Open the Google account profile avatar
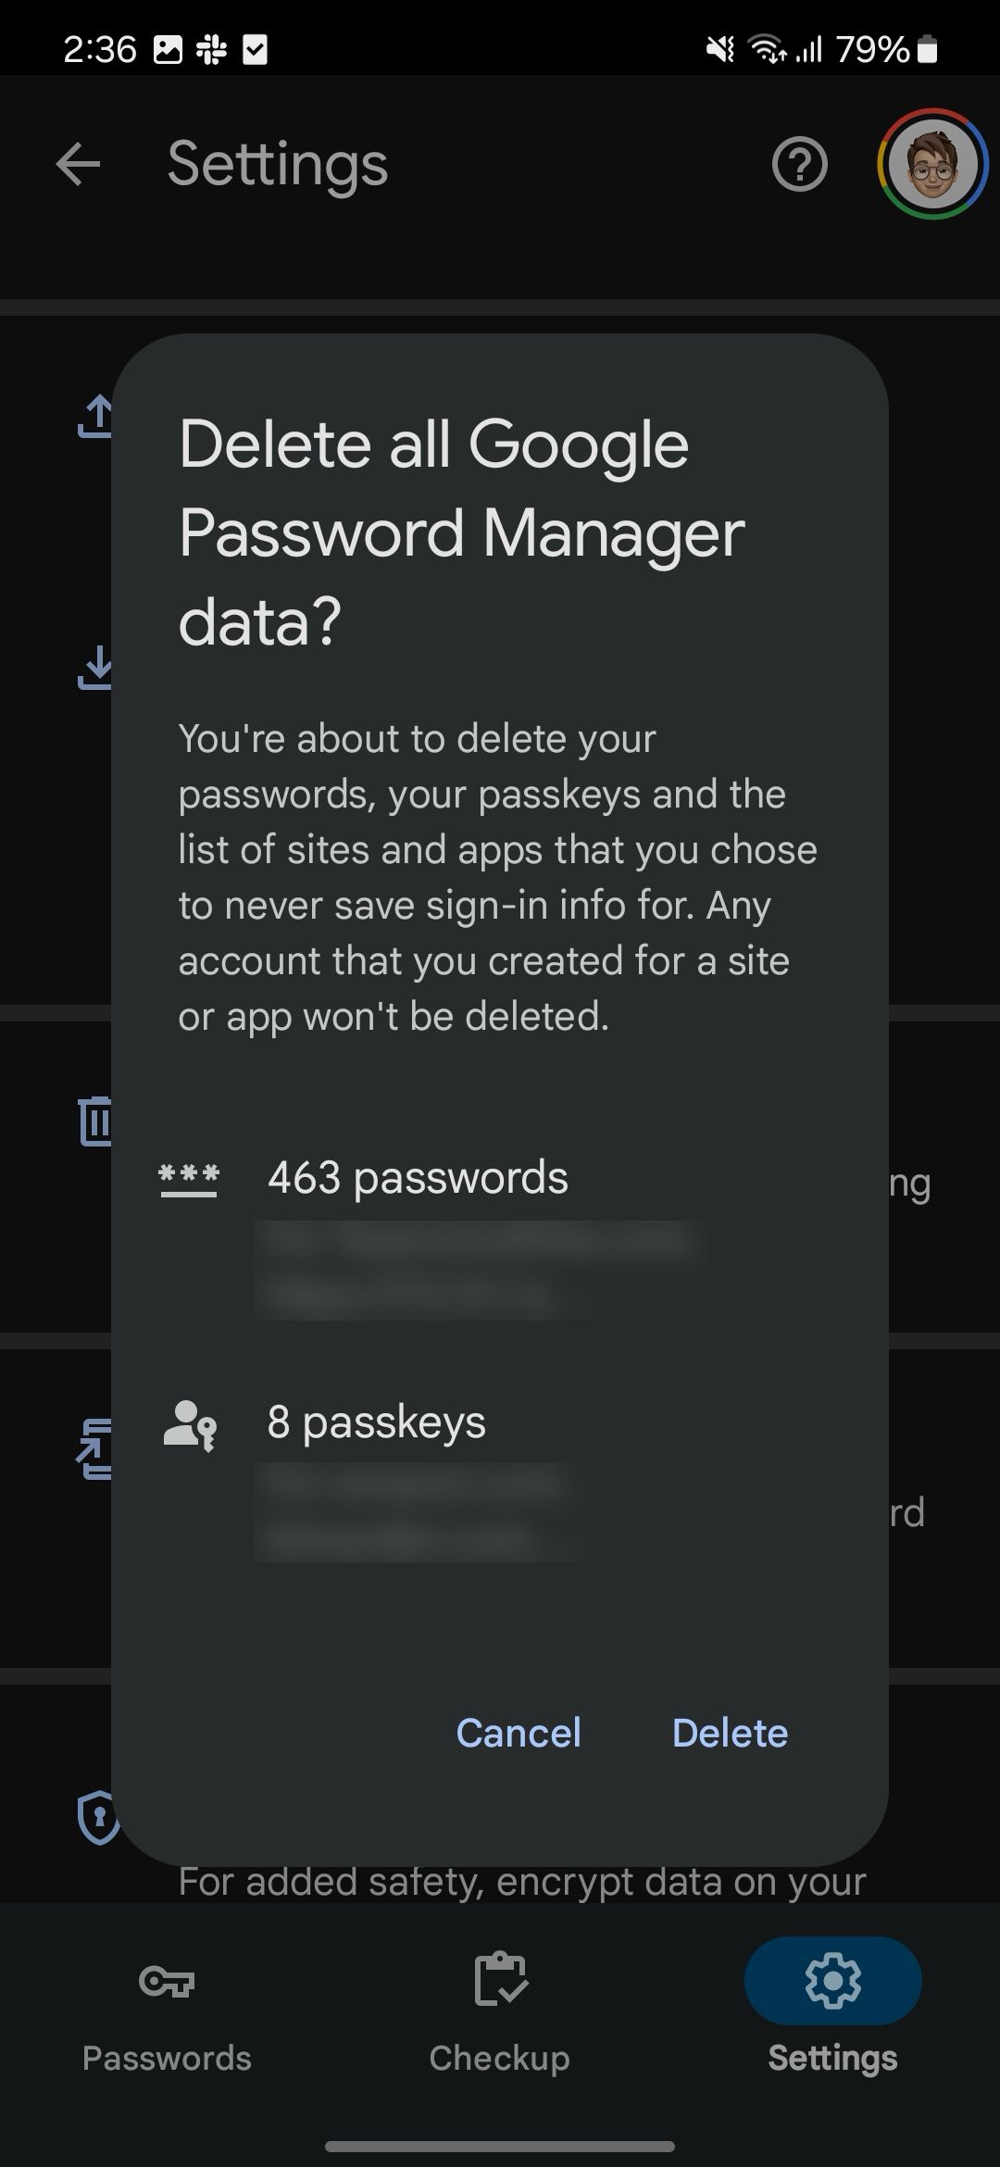Screen dimensions: 1000x2167 point(932,165)
